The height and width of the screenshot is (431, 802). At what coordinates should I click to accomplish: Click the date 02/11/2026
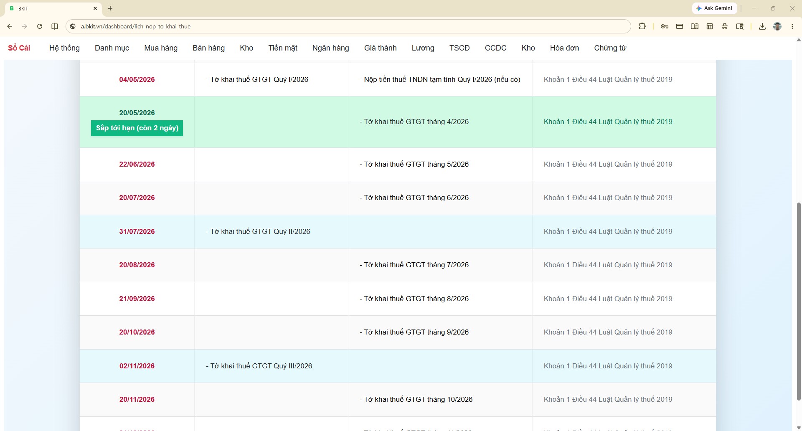137,366
